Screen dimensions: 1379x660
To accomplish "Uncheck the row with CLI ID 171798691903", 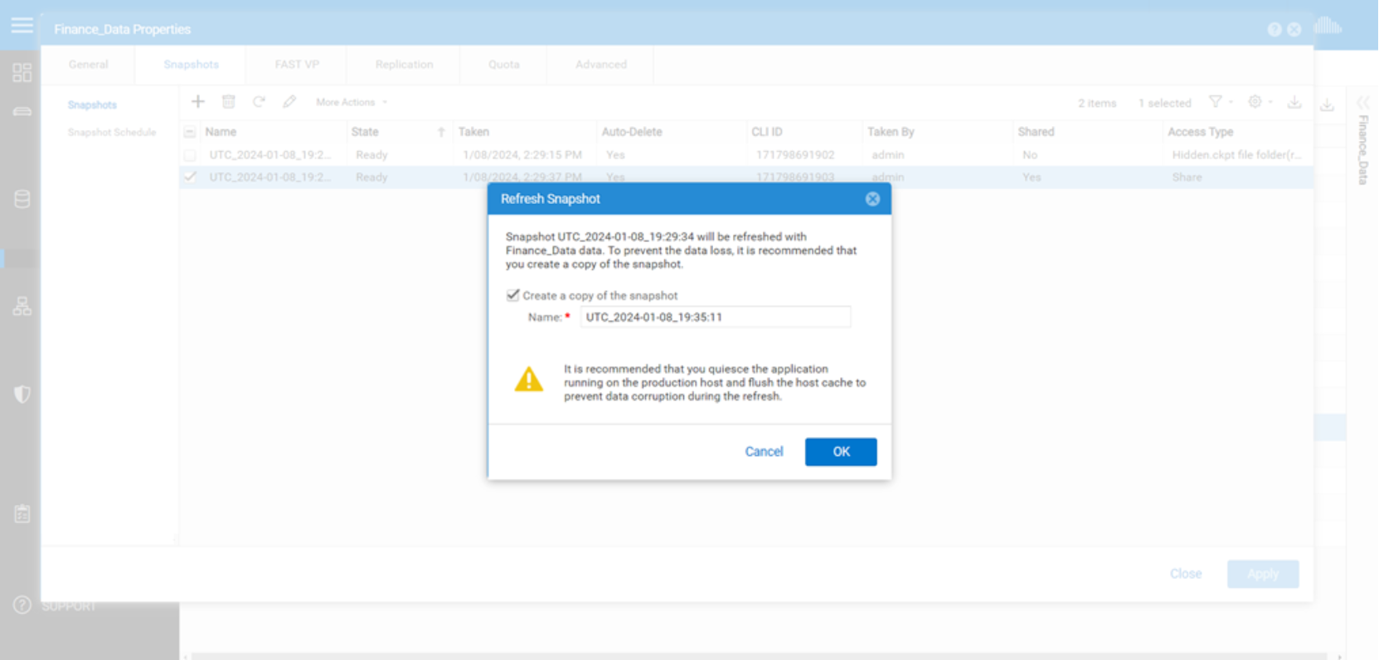I will pos(190,177).
